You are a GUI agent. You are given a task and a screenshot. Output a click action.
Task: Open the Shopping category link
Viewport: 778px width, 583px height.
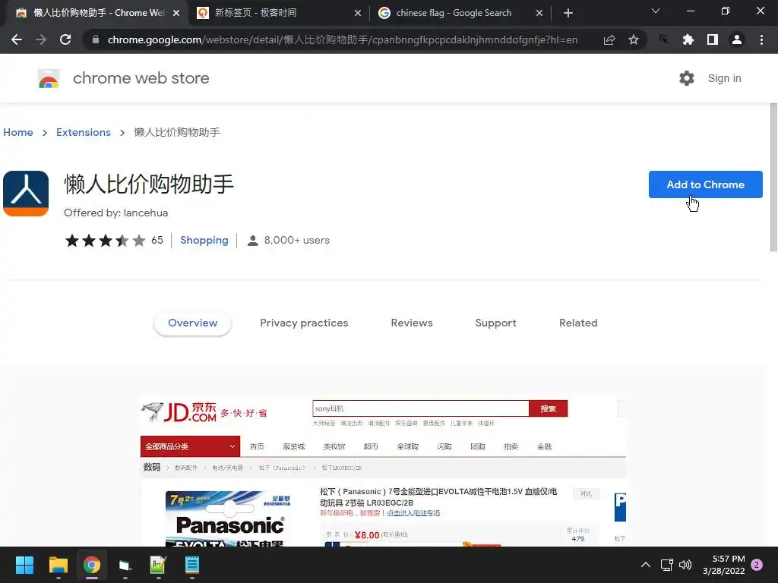pyautogui.click(x=204, y=241)
